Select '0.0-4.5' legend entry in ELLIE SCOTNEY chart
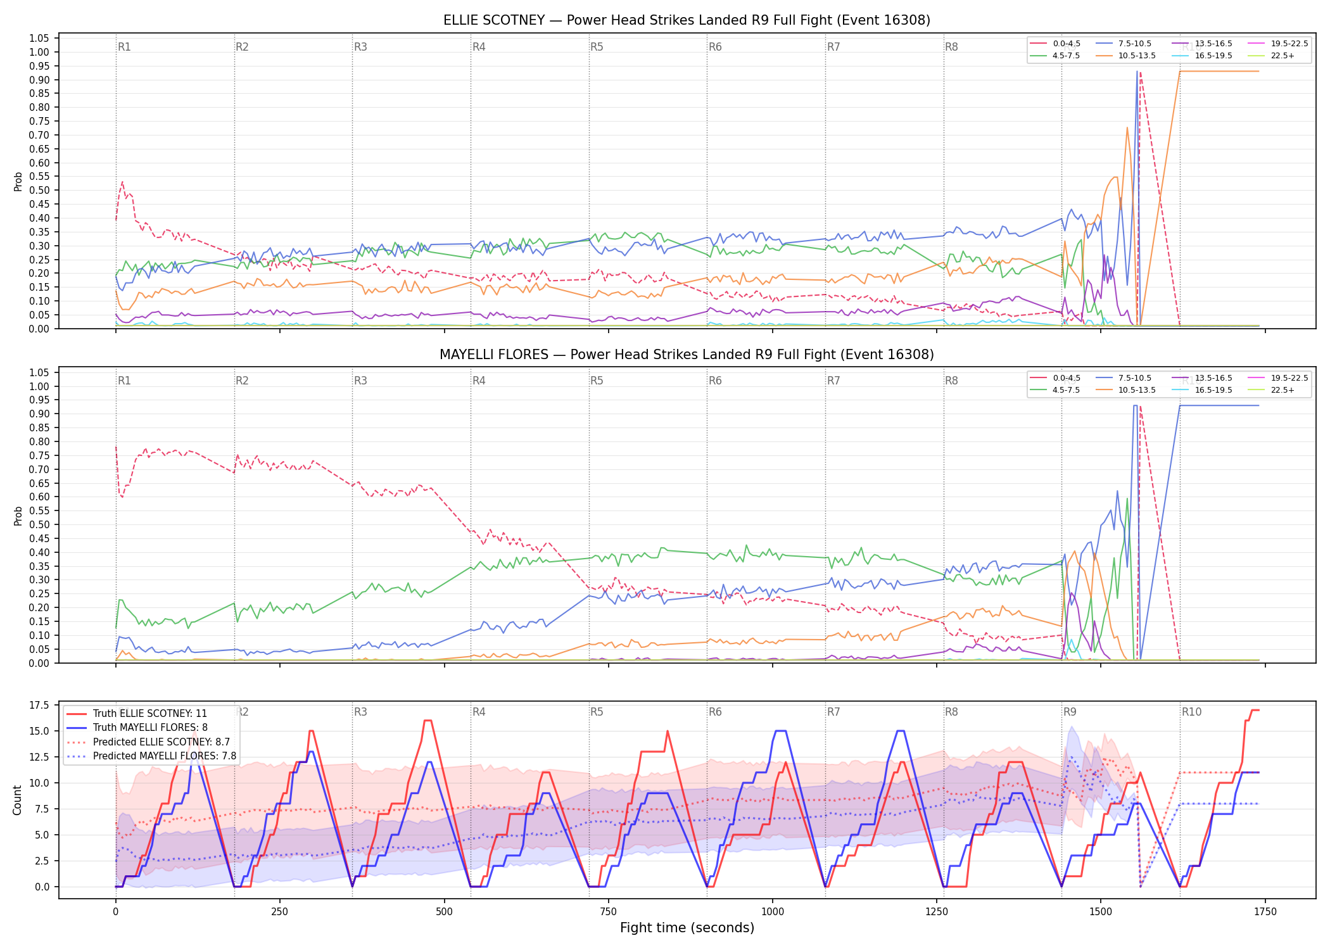1330x950 pixels. (1055, 44)
